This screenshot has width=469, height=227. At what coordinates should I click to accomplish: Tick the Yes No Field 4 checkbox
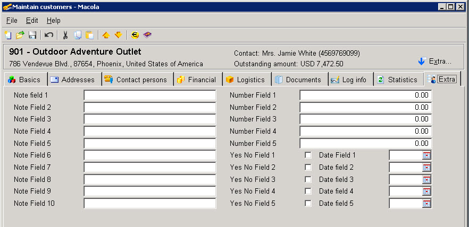point(308,191)
